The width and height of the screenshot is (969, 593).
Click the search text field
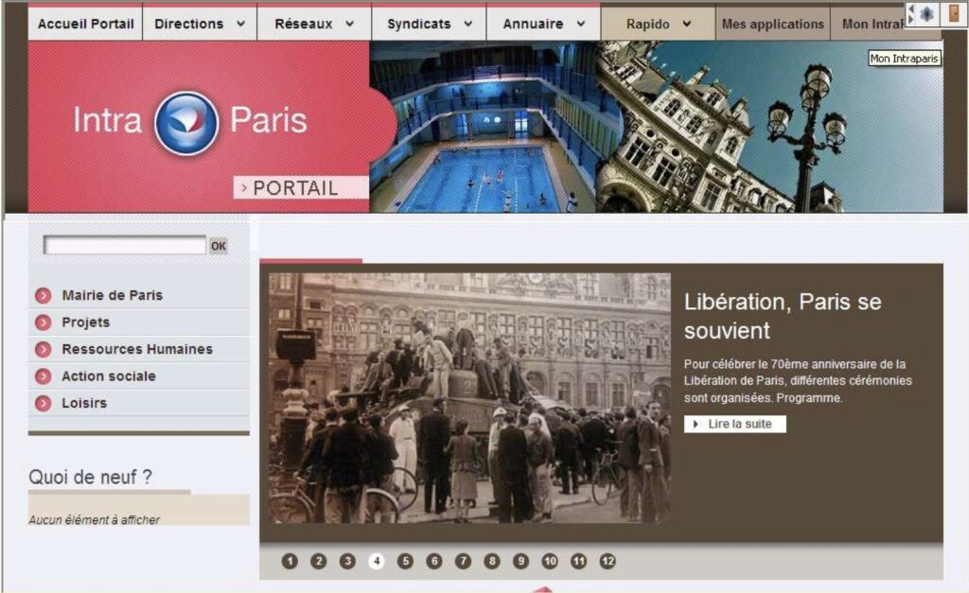tap(125, 245)
